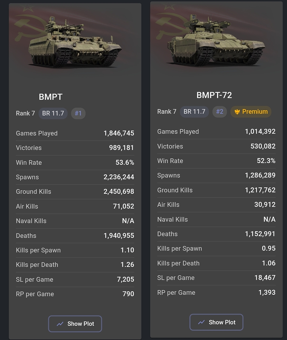Screen dimensions: 287x340
Task: Select the BMPT-72 RP per Game row
Action: click(x=216, y=292)
